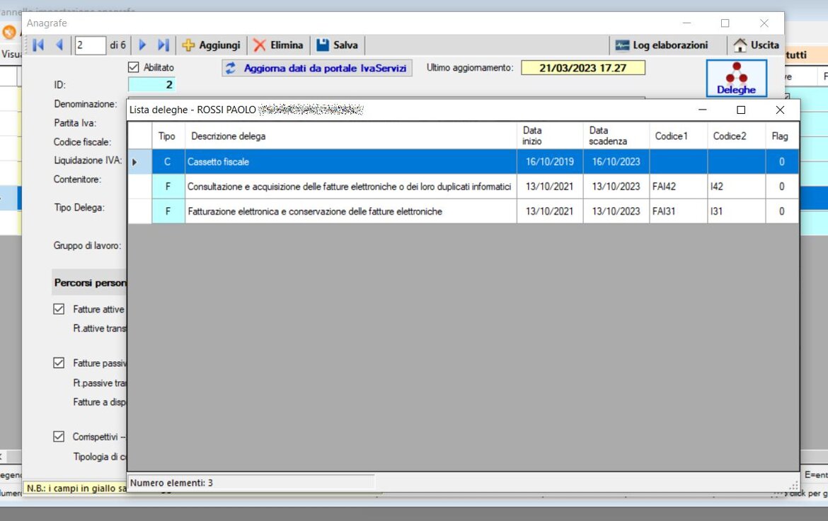Toggle the Fatture passive checkbox

click(x=59, y=363)
